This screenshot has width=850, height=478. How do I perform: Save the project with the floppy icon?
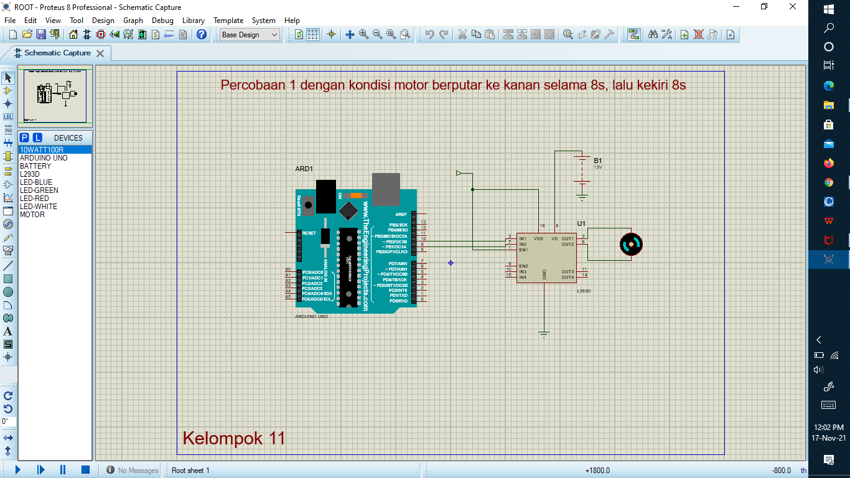(x=40, y=35)
